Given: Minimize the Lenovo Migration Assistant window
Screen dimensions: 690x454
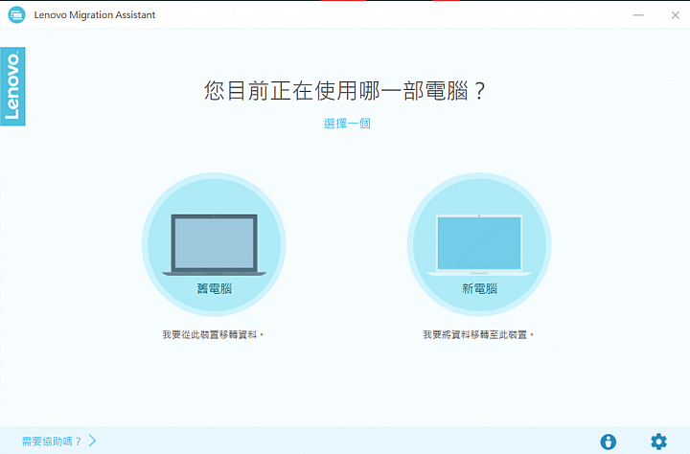Looking at the screenshot, I should (x=638, y=15).
